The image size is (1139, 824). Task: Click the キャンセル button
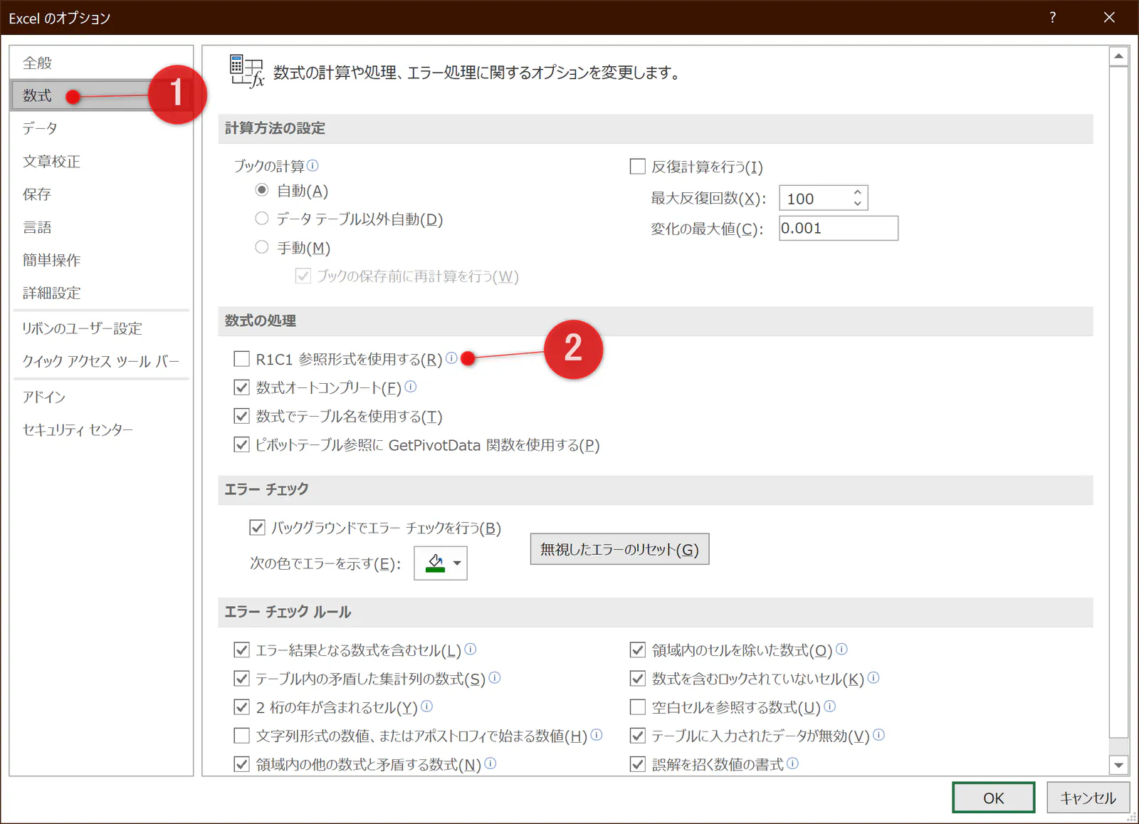(x=1088, y=798)
